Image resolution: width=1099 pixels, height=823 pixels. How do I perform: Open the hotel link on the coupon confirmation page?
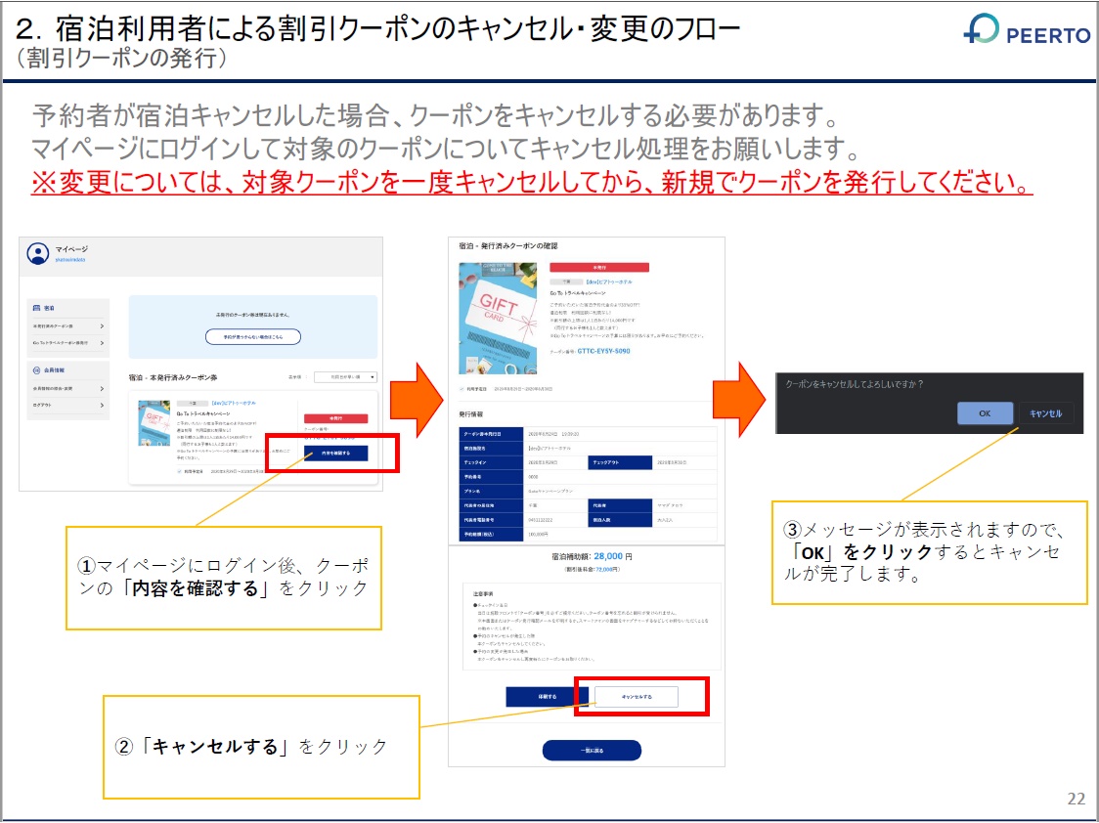(x=608, y=282)
